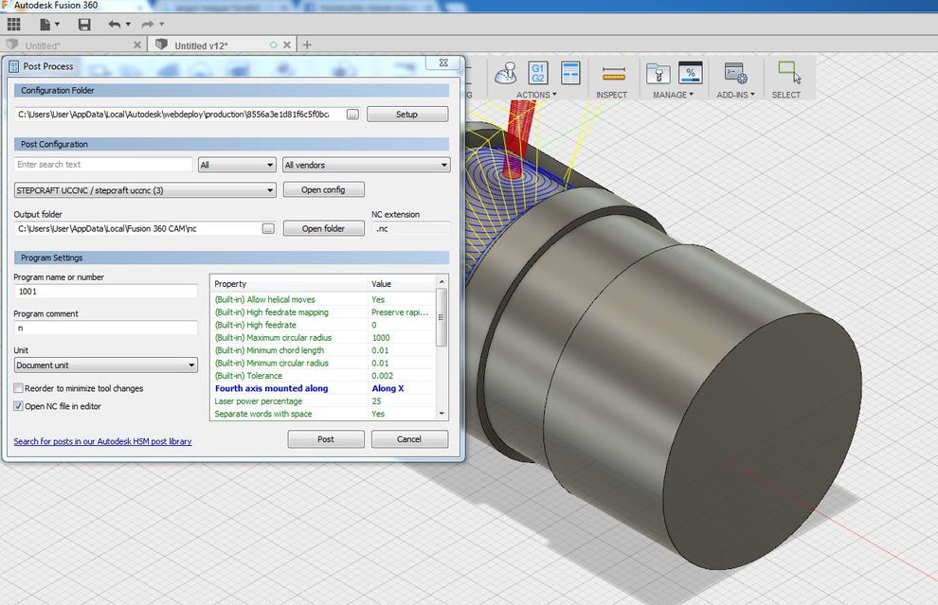
Task: Toggle Reorder to minimize tool changes
Action: click(x=19, y=388)
